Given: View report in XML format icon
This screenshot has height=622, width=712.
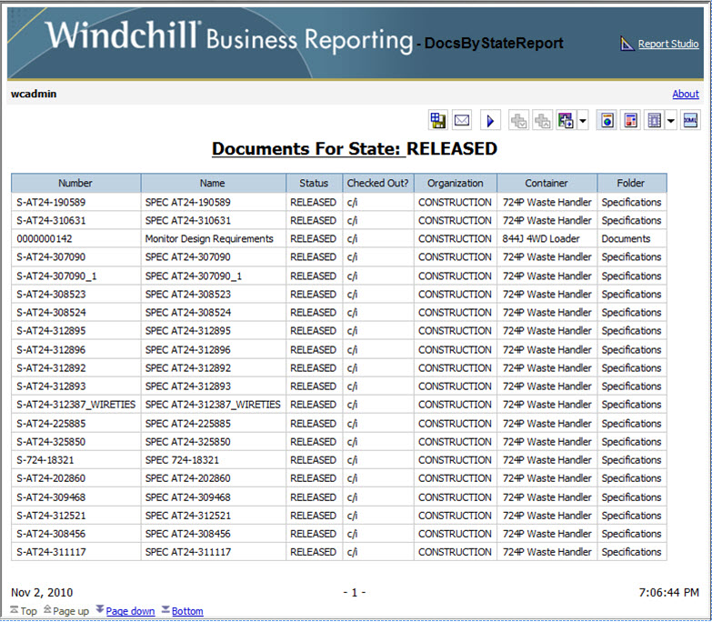Looking at the screenshot, I should point(690,120).
